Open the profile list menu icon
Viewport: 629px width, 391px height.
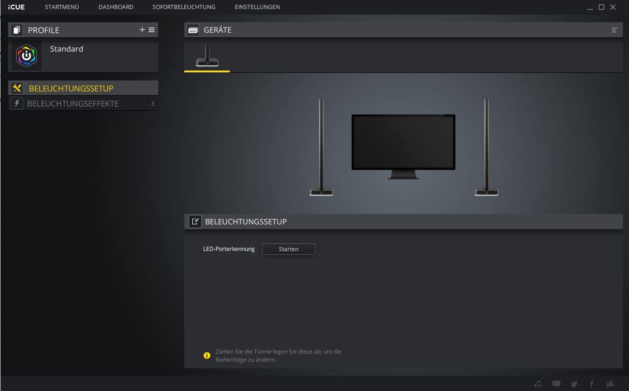click(x=152, y=30)
